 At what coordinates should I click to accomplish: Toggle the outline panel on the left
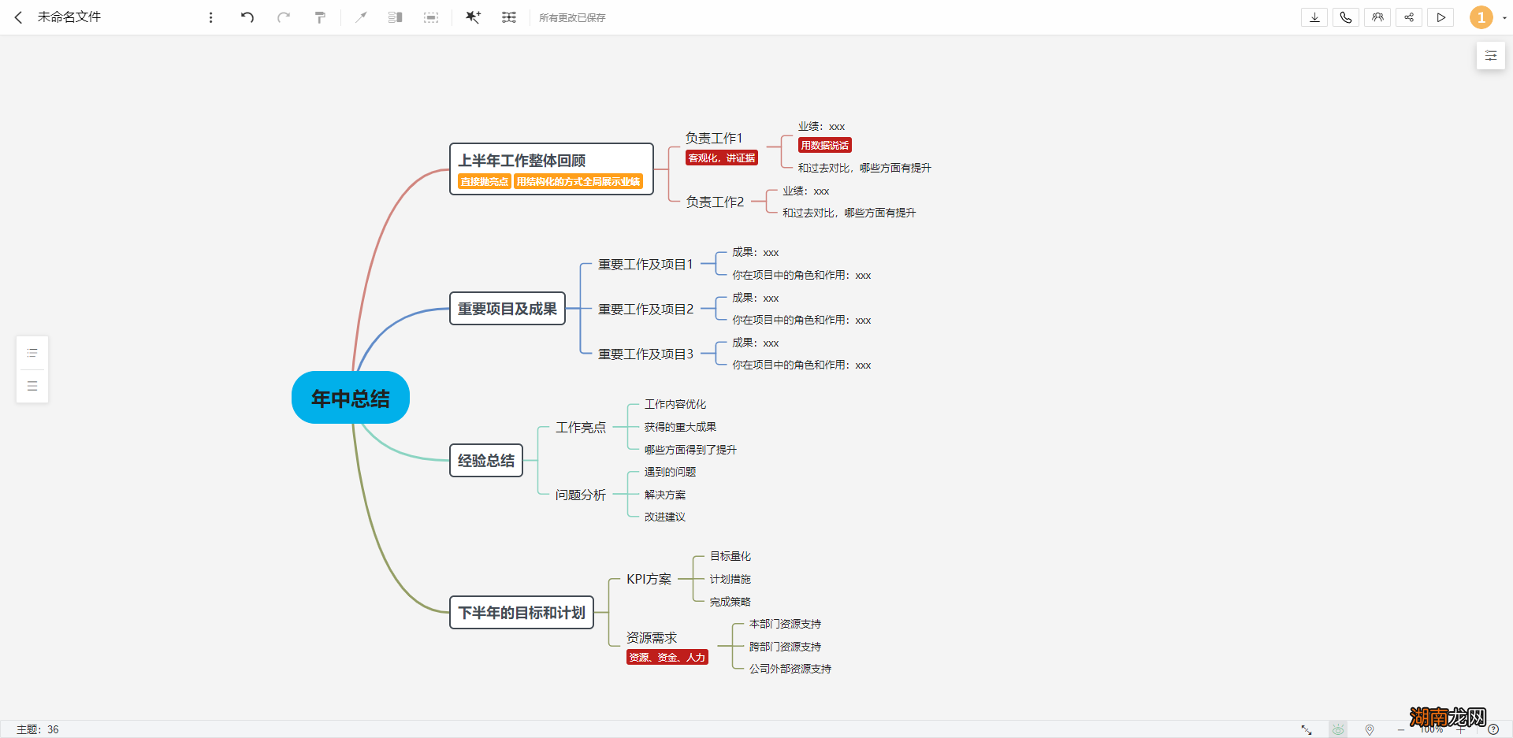[32, 352]
